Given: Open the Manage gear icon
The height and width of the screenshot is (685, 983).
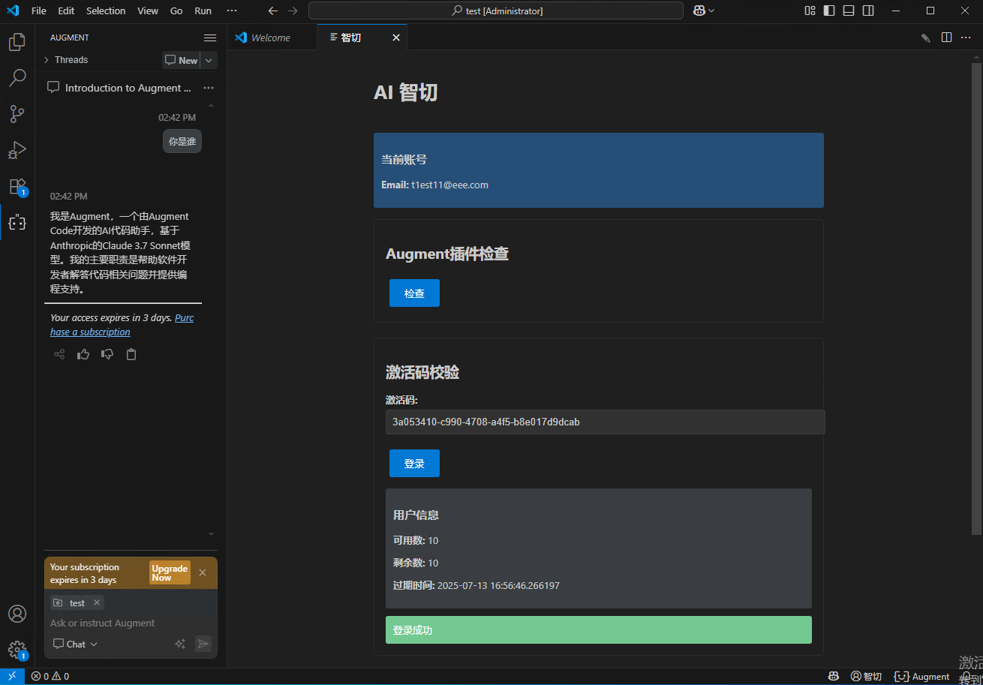Looking at the screenshot, I should coord(17,650).
